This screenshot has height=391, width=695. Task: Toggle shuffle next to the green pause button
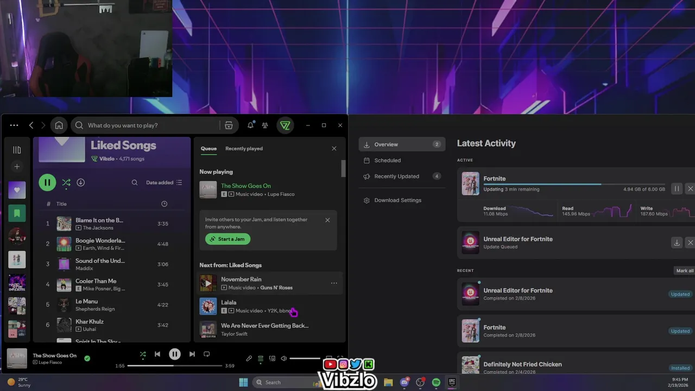66,182
